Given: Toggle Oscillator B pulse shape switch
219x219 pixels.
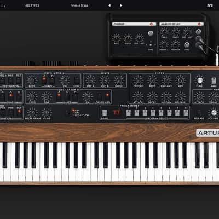Looking at the screenshot, I should point(75,96).
